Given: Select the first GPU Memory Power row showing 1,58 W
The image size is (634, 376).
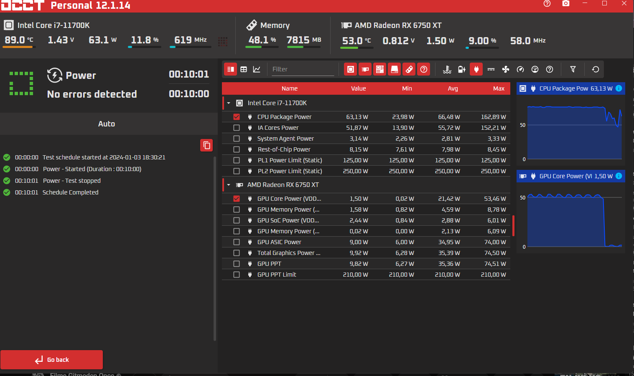Looking at the screenshot, I should click(x=366, y=209).
